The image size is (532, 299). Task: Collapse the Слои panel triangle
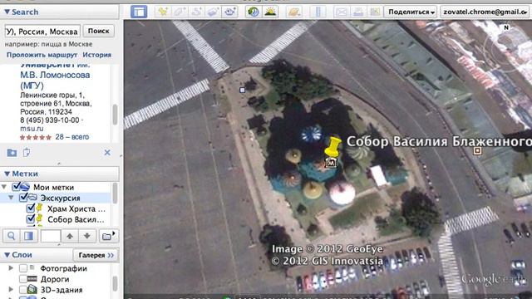pos(7,255)
